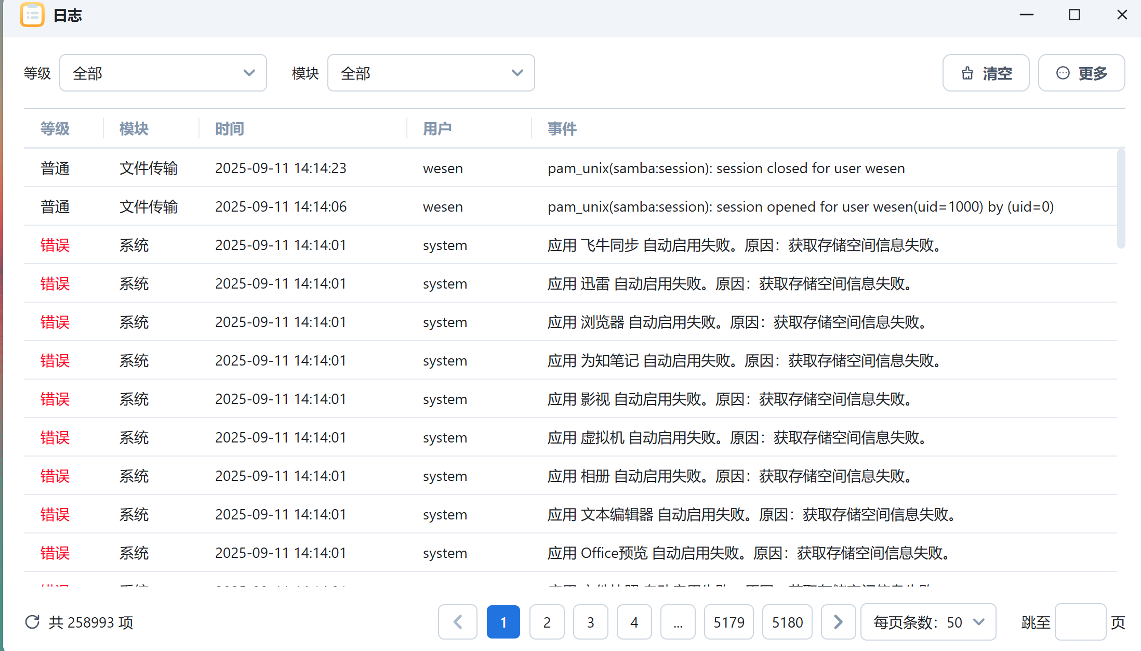
Task: Select the 相册 auto-start failure row
Action: click(570, 476)
